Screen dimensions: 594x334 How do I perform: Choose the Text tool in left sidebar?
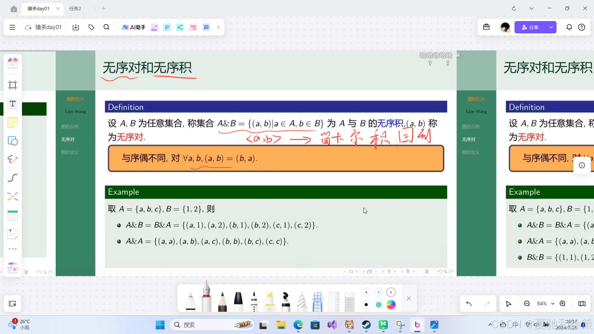click(13, 104)
